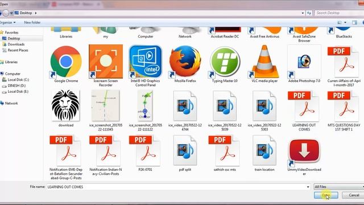Open Downloads in Favorites sidebar
Image resolution: width=364 pixels, height=205 pixels.
16,44
